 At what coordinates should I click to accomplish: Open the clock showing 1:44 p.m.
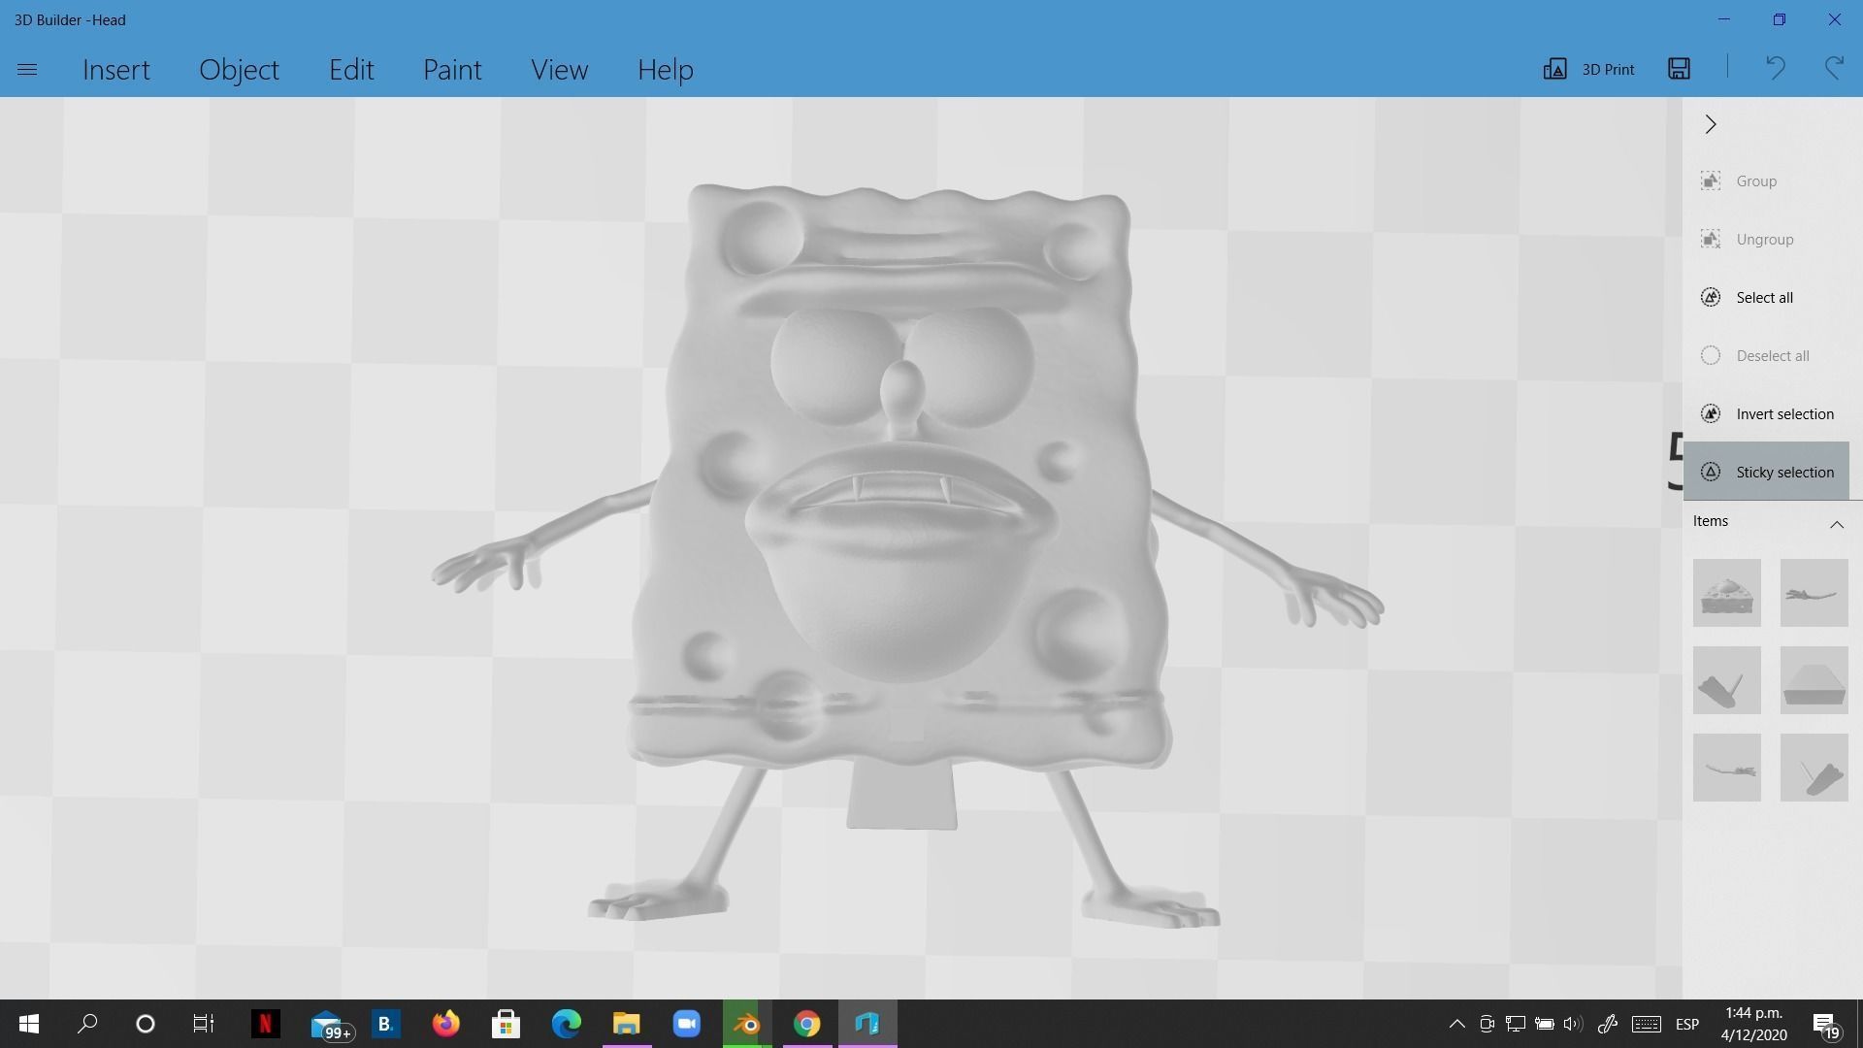[1753, 1024]
